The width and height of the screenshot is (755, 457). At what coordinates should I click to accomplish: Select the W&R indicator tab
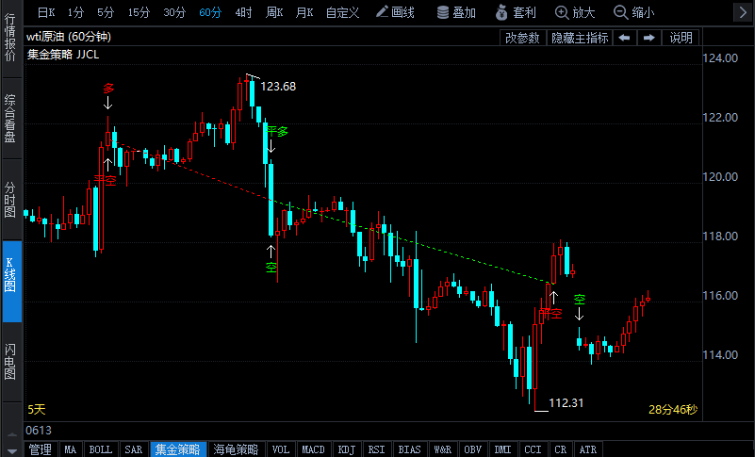coord(442,449)
